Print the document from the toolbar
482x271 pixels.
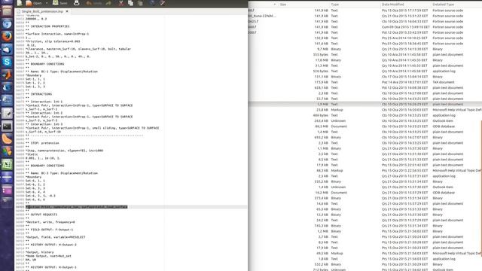click(77, 3)
